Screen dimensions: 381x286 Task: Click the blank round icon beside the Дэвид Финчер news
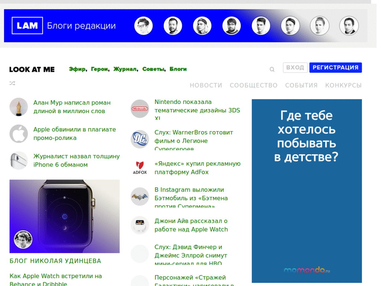point(140,254)
